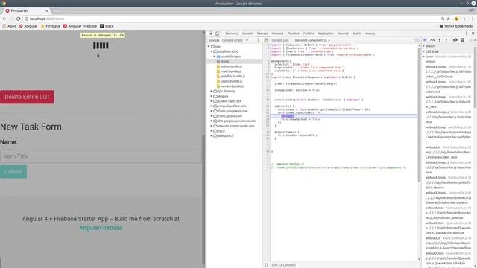The image size is (477, 268).
Task: Step into next function call
Action: click(439, 40)
